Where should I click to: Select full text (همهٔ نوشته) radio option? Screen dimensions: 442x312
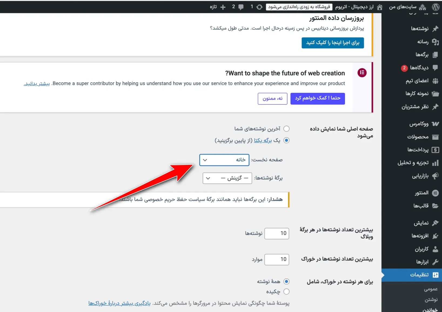(287, 281)
